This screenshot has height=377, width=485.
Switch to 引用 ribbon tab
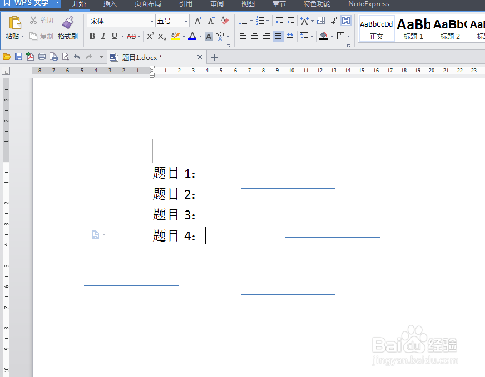pos(186,4)
